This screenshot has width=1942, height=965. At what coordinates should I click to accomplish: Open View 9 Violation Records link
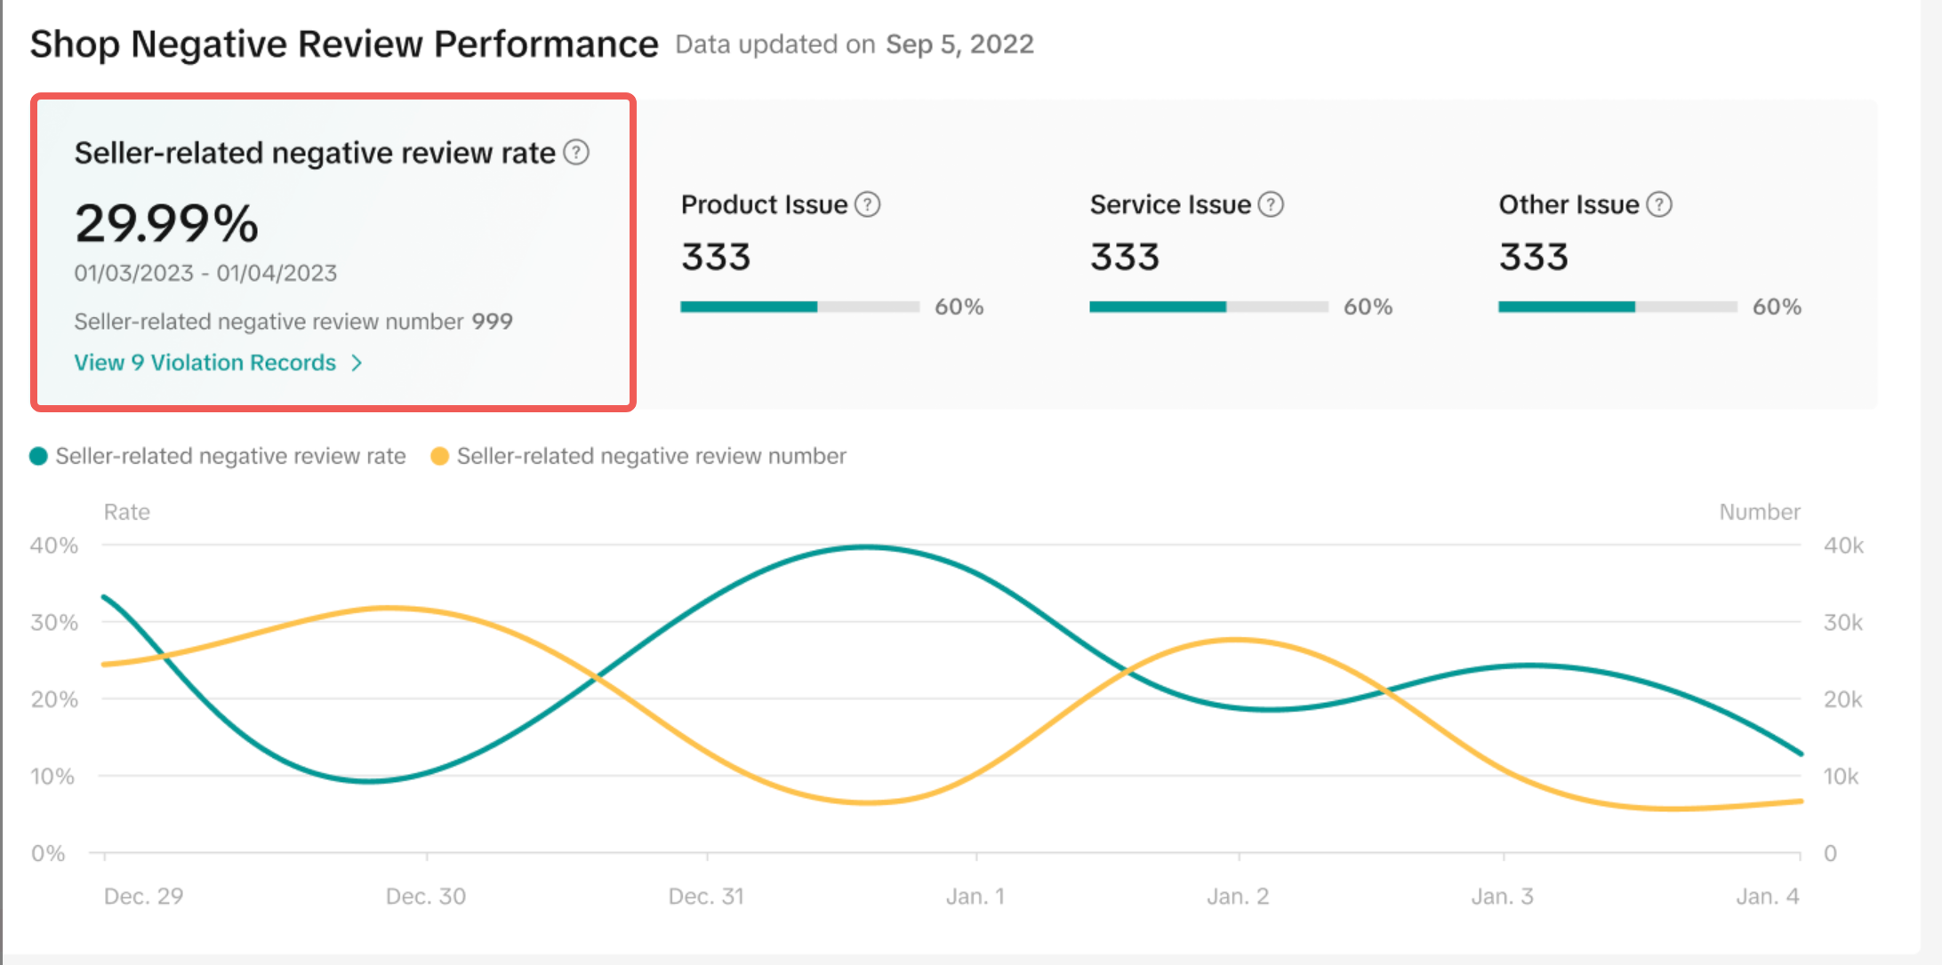tap(205, 363)
